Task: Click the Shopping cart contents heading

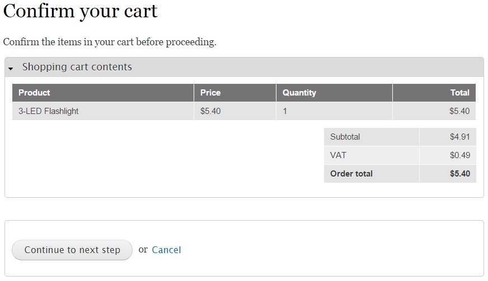Action: (77, 67)
